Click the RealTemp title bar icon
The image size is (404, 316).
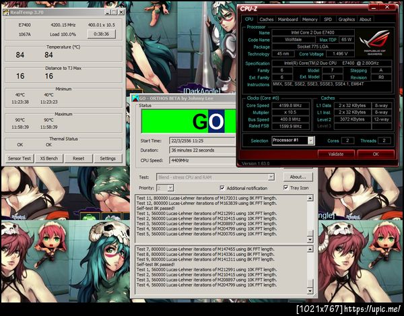point(6,12)
